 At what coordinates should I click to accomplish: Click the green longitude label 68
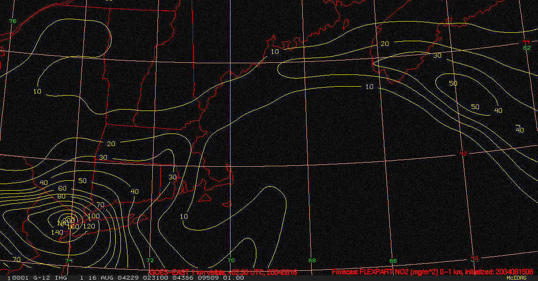coord(312,261)
